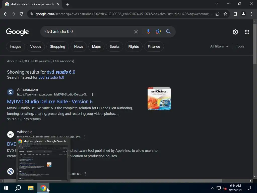Go back using the browser back arrow
The height and width of the screenshot is (193, 257).
[x=6, y=14]
